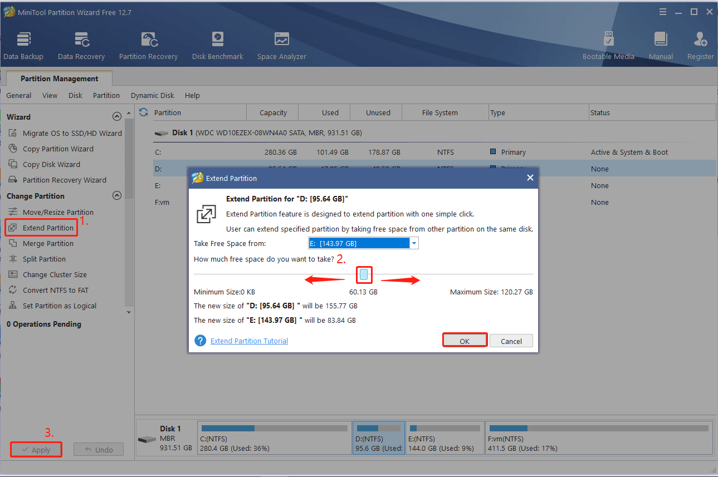
Task: Select the C: partition row
Action: [434, 152]
